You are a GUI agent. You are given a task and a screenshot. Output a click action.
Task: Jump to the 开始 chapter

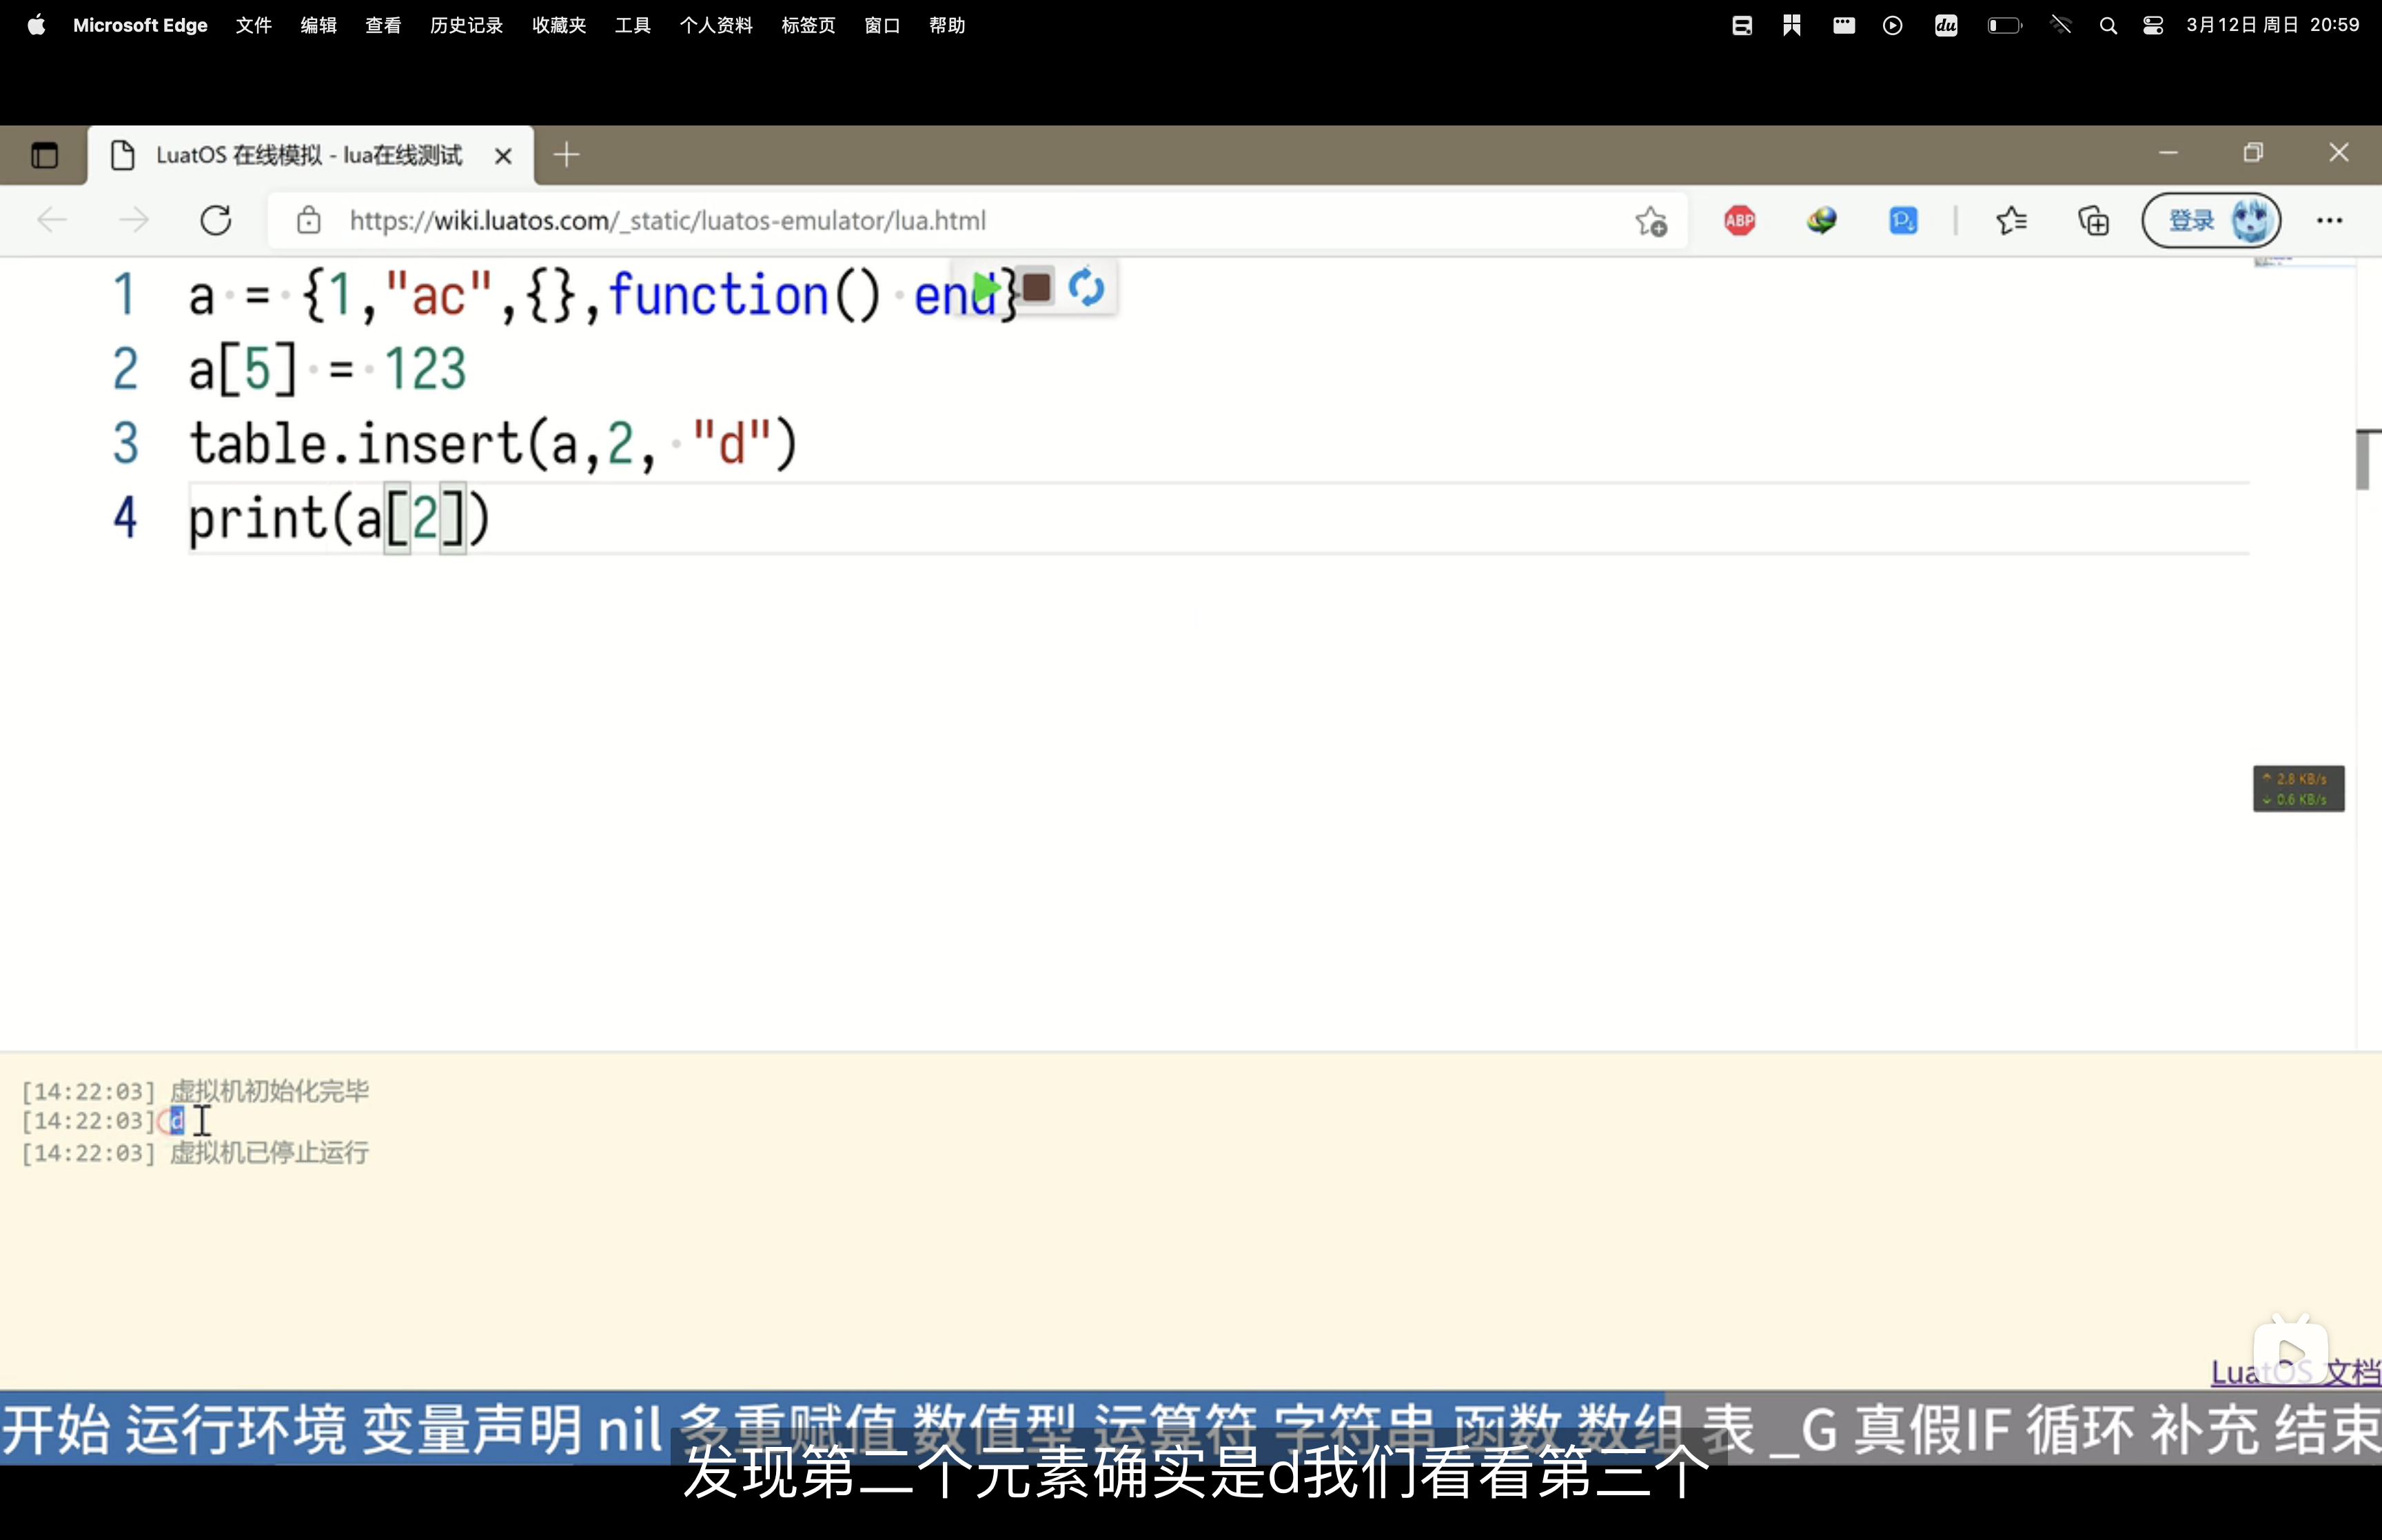click(55, 1428)
